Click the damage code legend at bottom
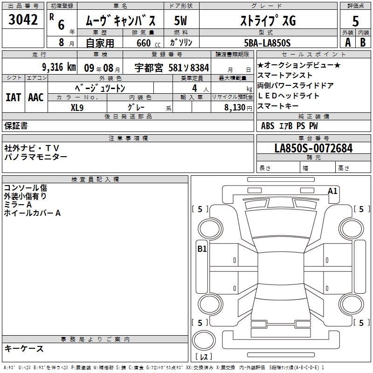The height and width of the screenshot is (373, 373). point(164,367)
